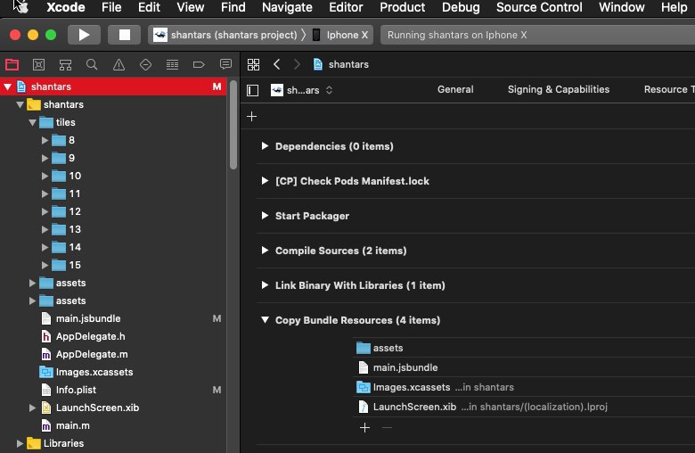The height and width of the screenshot is (453, 695).
Task: Open the File menu
Action: click(111, 7)
